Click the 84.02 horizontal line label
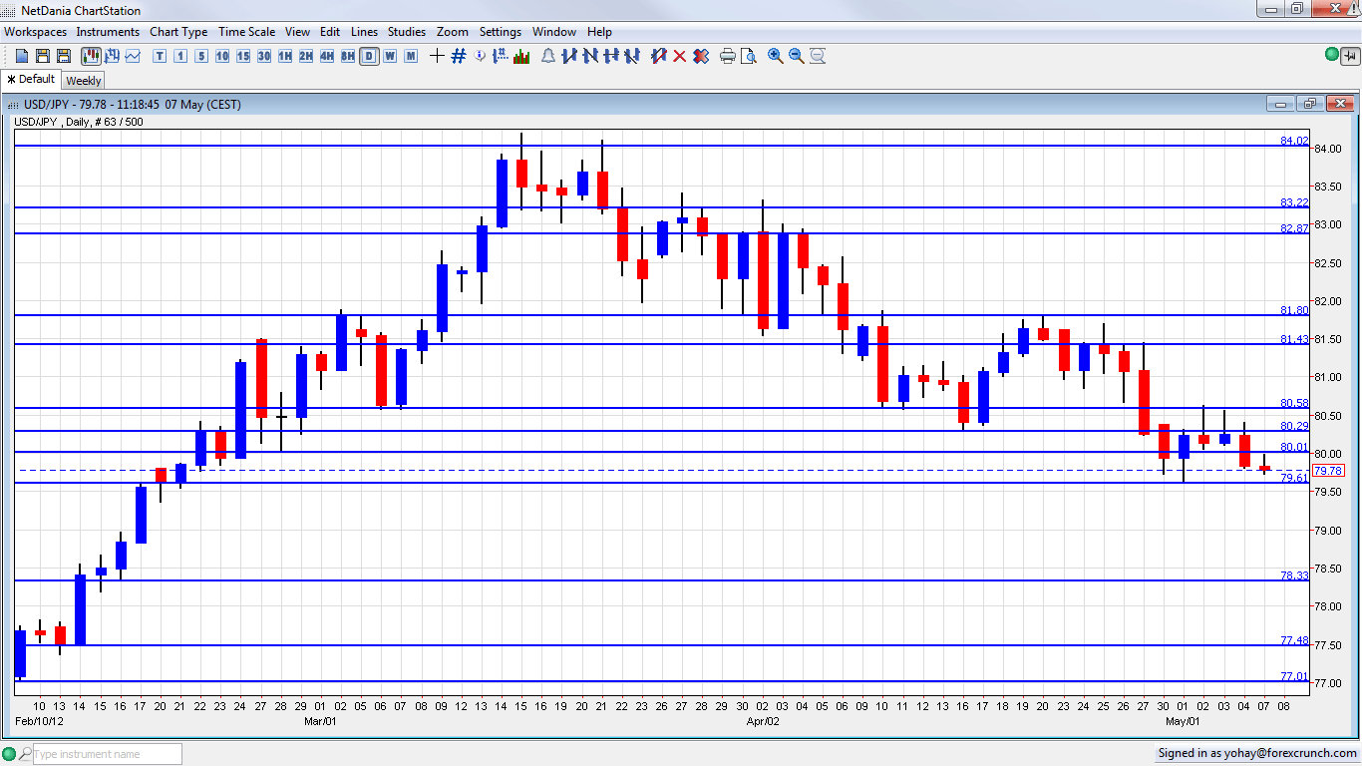 coord(1294,142)
